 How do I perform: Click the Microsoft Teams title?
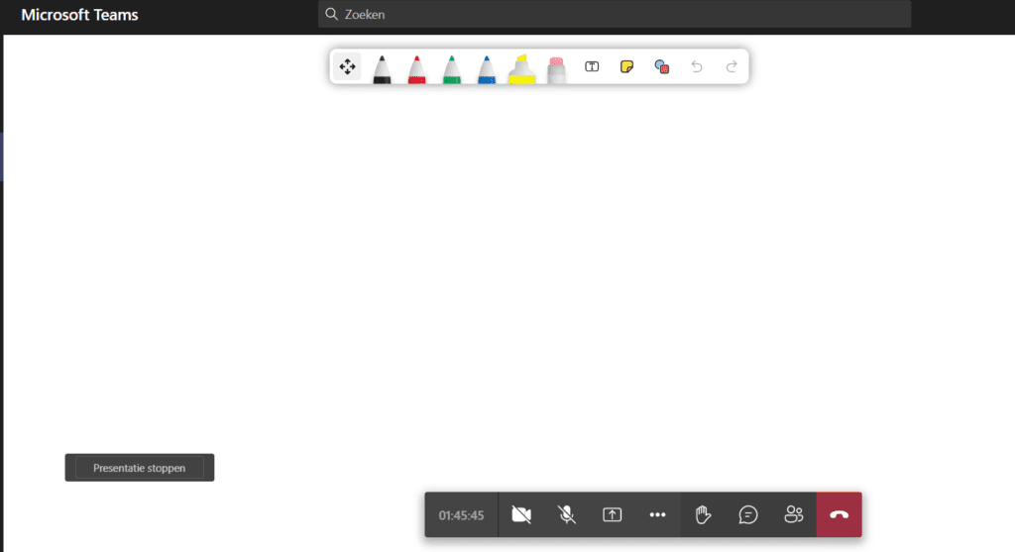[79, 15]
